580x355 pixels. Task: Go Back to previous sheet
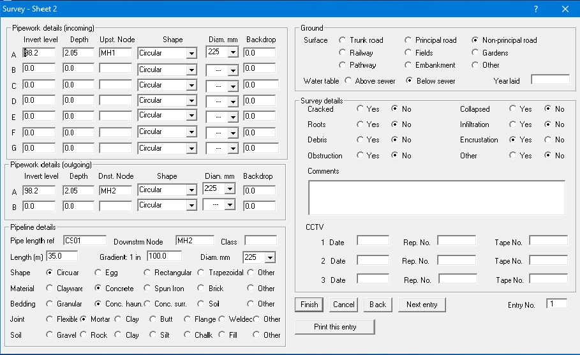[x=378, y=305]
